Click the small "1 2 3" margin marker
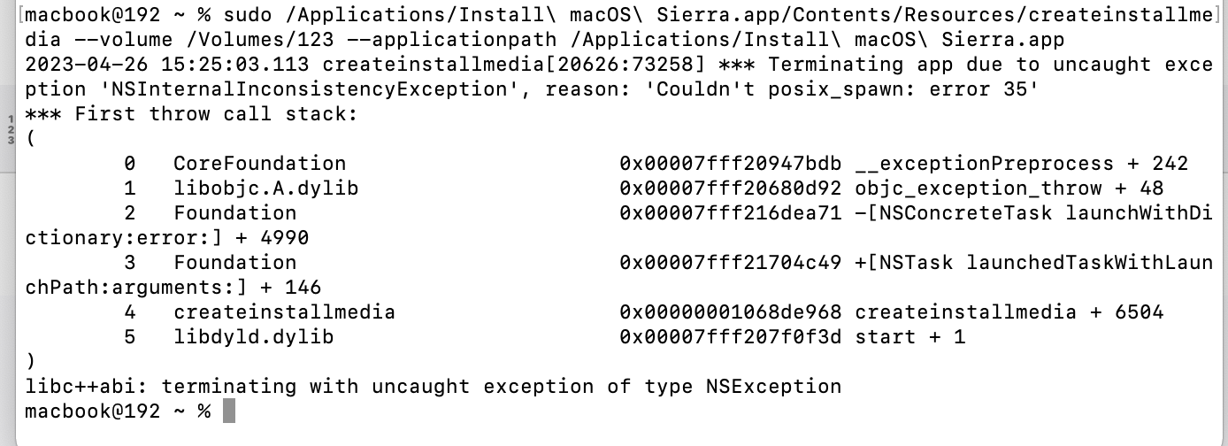Viewport: 1228px width, 446px height. click(11, 129)
